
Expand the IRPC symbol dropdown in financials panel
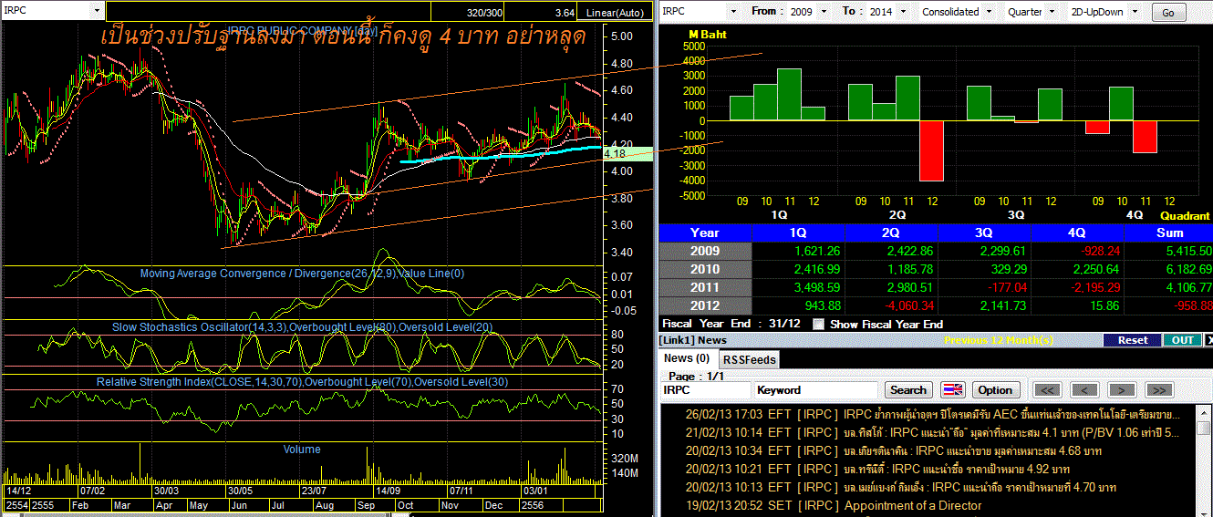coord(733,12)
